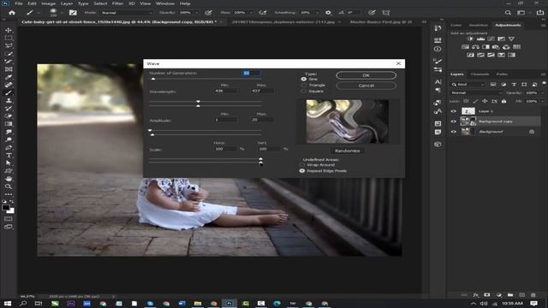Screen dimensions: 548x308
Task: Click Number of Generators value field
Action: tap(250, 73)
